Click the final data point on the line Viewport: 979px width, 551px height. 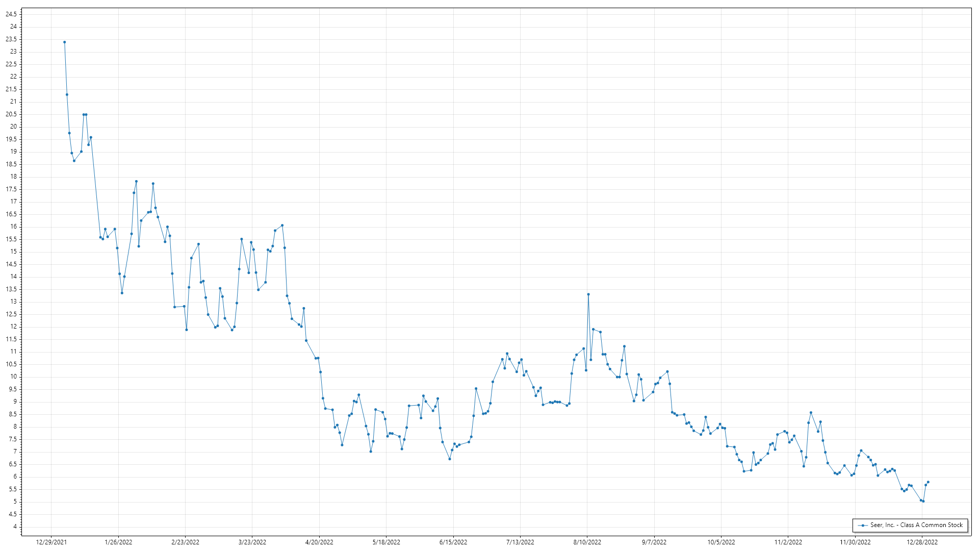(x=928, y=482)
